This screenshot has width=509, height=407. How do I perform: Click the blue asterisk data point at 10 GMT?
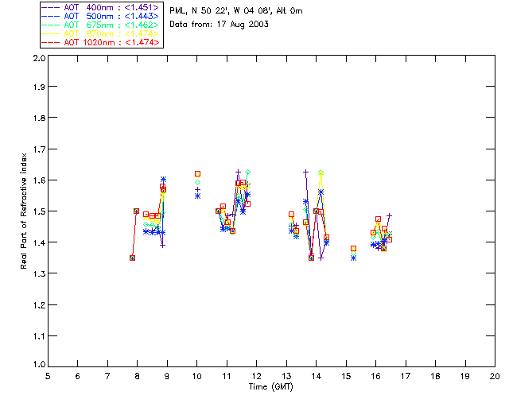197,196
